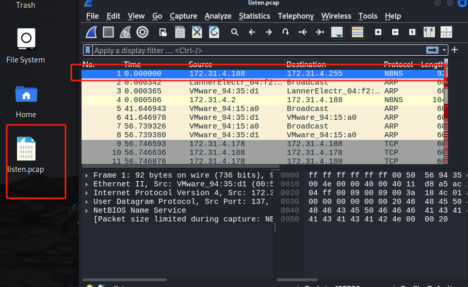Sort packets by Destination column header
This screenshot has width=468, height=287.
coord(333,64)
